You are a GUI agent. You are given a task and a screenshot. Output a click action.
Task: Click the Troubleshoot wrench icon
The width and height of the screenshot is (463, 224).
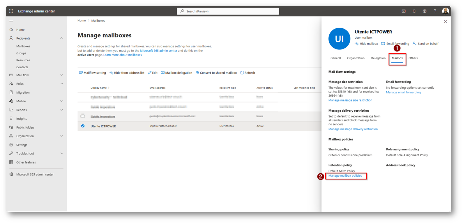coord(11,153)
